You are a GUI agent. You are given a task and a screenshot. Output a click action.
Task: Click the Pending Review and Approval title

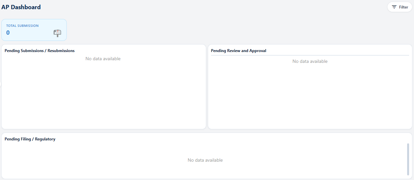click(239, 51)
